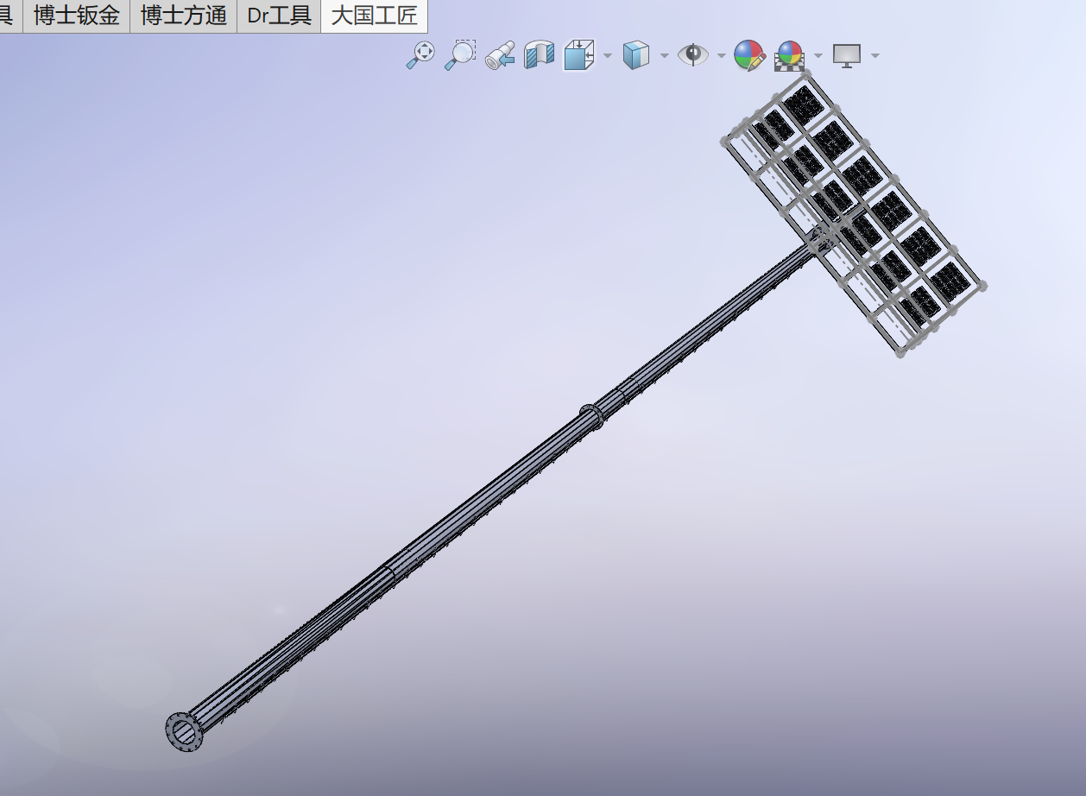Image resolution: width=1086 pixels, height=796 pixels.
Task: Open the Dr.工具 tab
Action: (279, 16)
